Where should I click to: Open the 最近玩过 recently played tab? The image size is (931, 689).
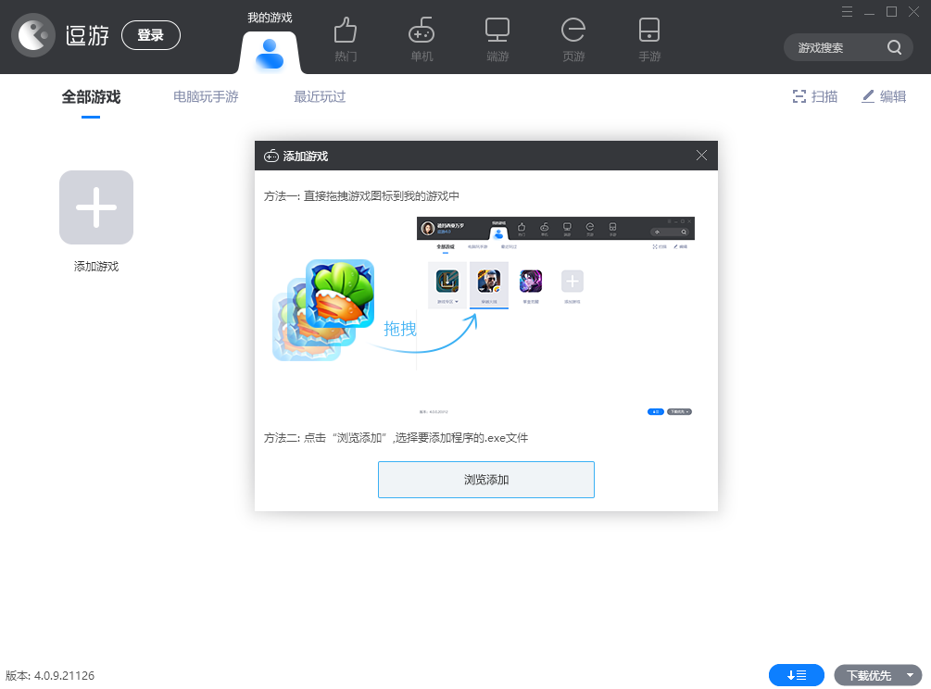319,96
